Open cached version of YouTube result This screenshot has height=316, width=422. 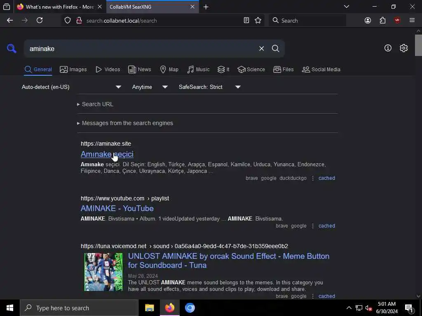tap(327, 226)
